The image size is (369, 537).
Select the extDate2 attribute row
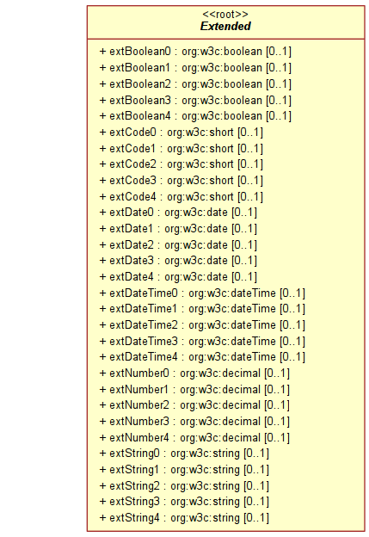(178, 245)
